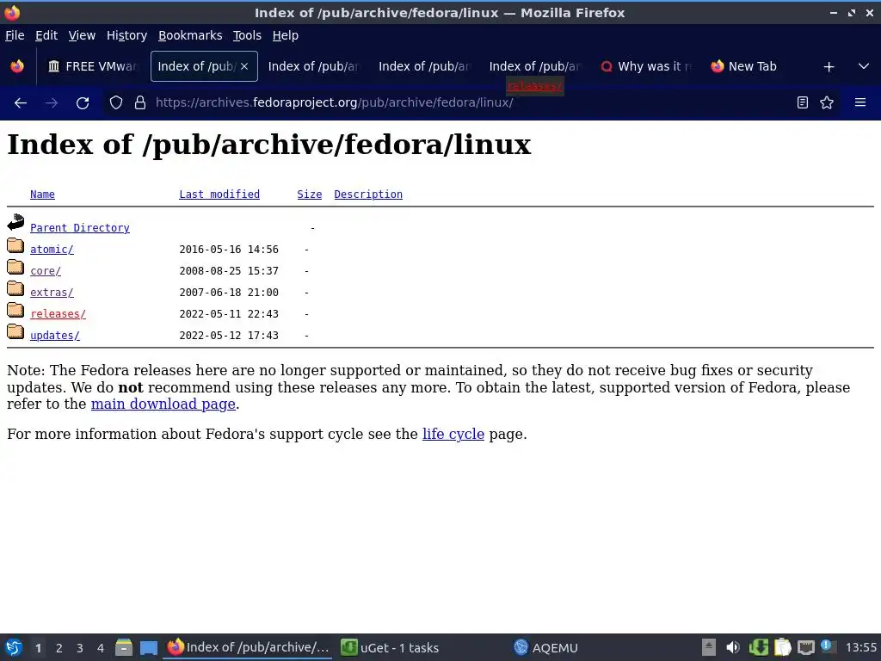Click the folder icon beside updates/

15,331
